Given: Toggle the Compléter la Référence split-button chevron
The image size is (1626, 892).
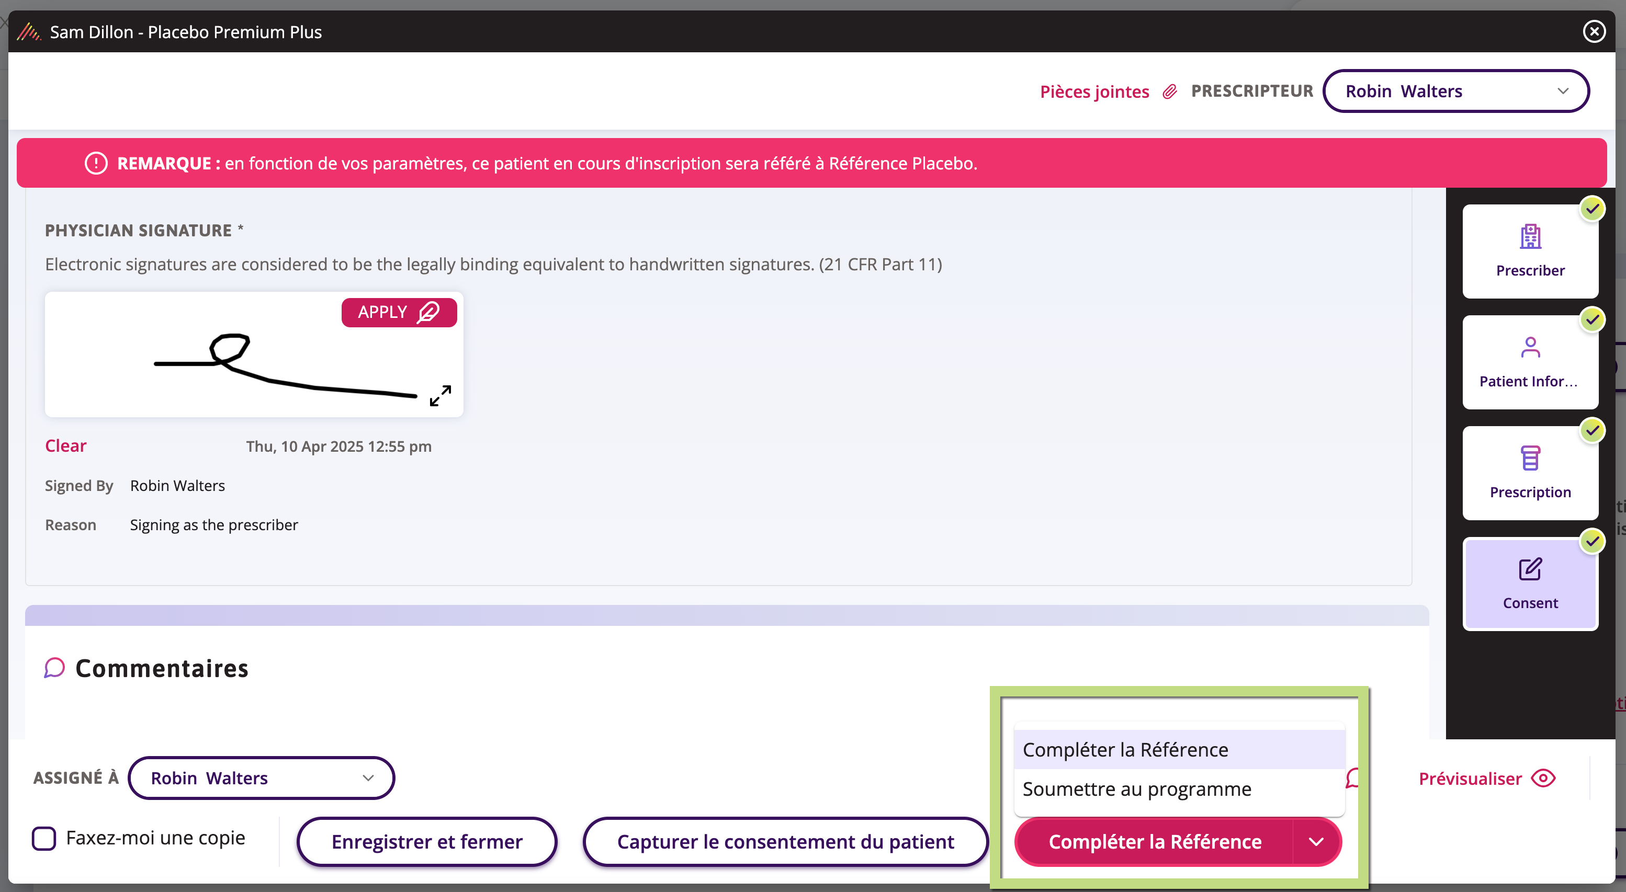Looking at the screenshot, I should [x=1316, y=841].
